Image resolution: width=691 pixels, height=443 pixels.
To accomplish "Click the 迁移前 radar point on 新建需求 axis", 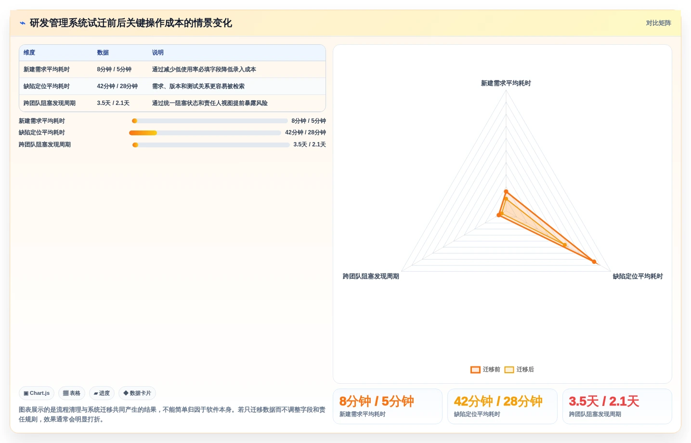I will pos(506,192).
